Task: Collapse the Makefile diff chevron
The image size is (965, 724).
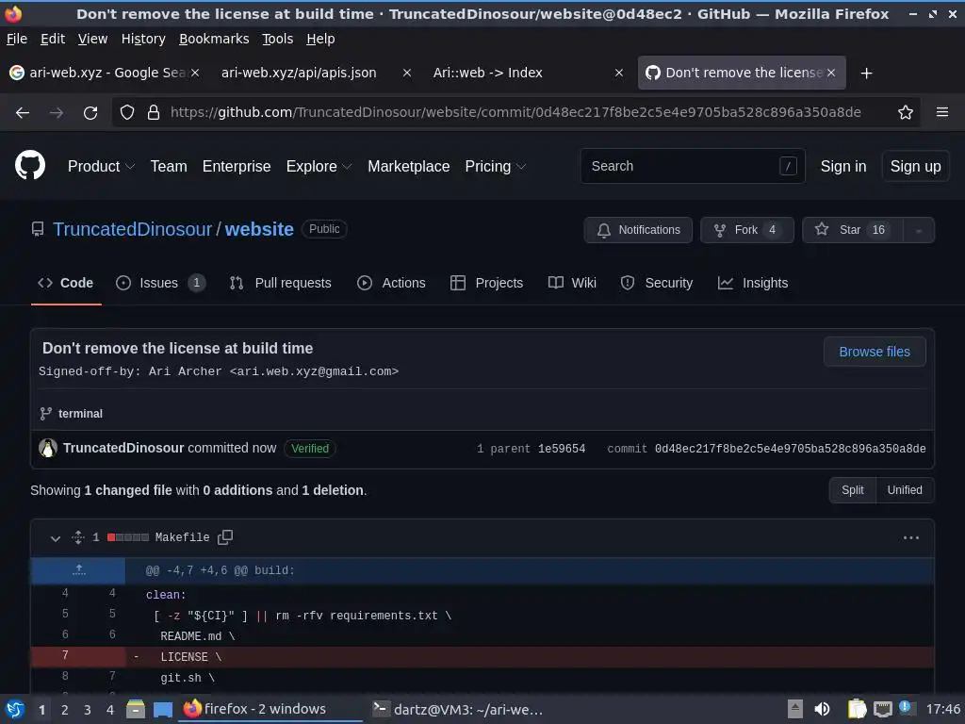Action: coord(56,538)
